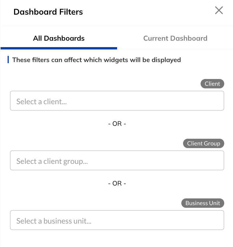Click the widgets filter notice message
This screenshot has height=247, width=233.
[96, 60]
